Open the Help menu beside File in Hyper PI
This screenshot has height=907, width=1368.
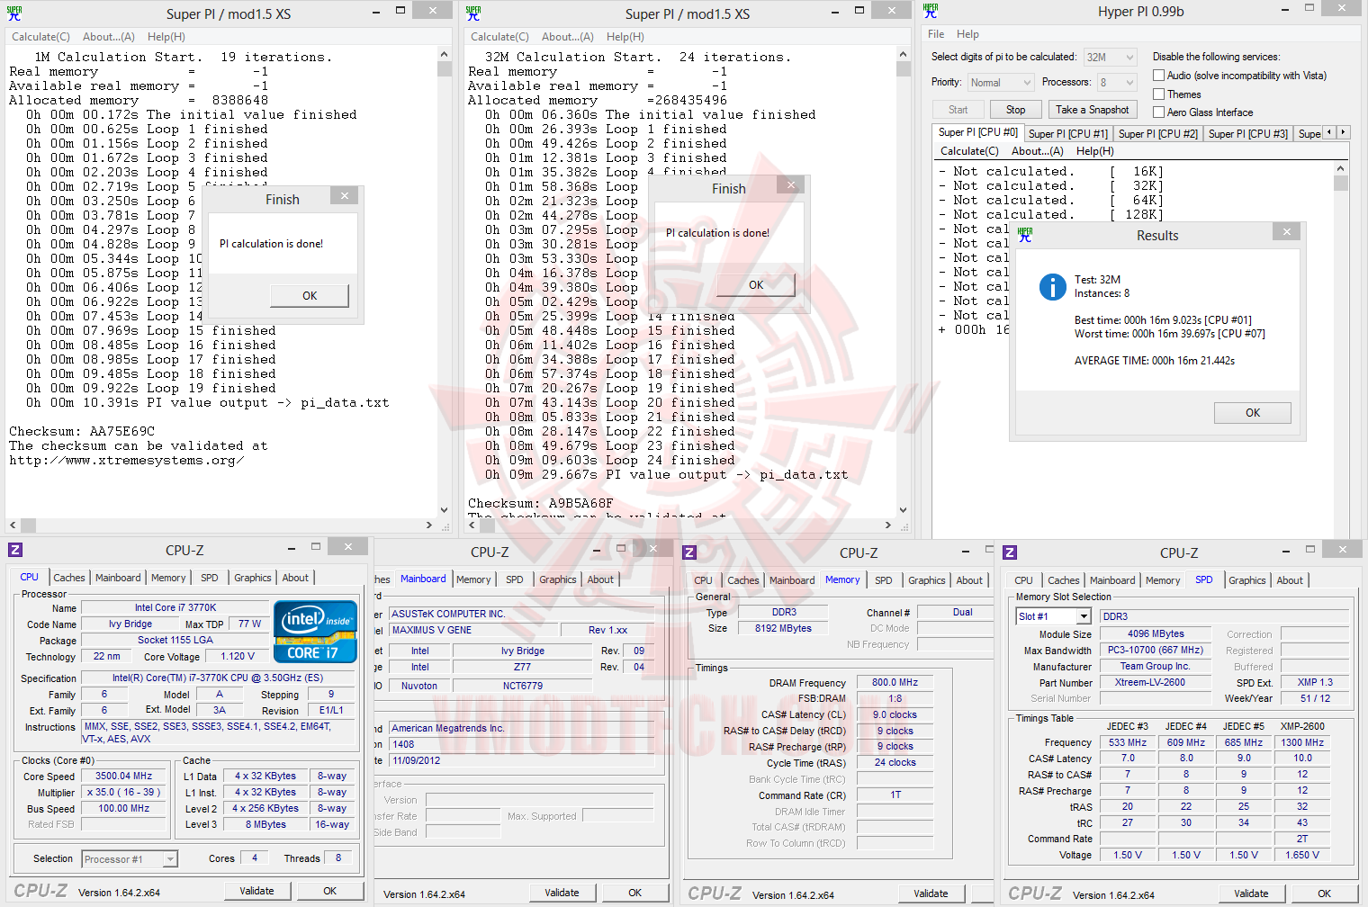(967, 34)
